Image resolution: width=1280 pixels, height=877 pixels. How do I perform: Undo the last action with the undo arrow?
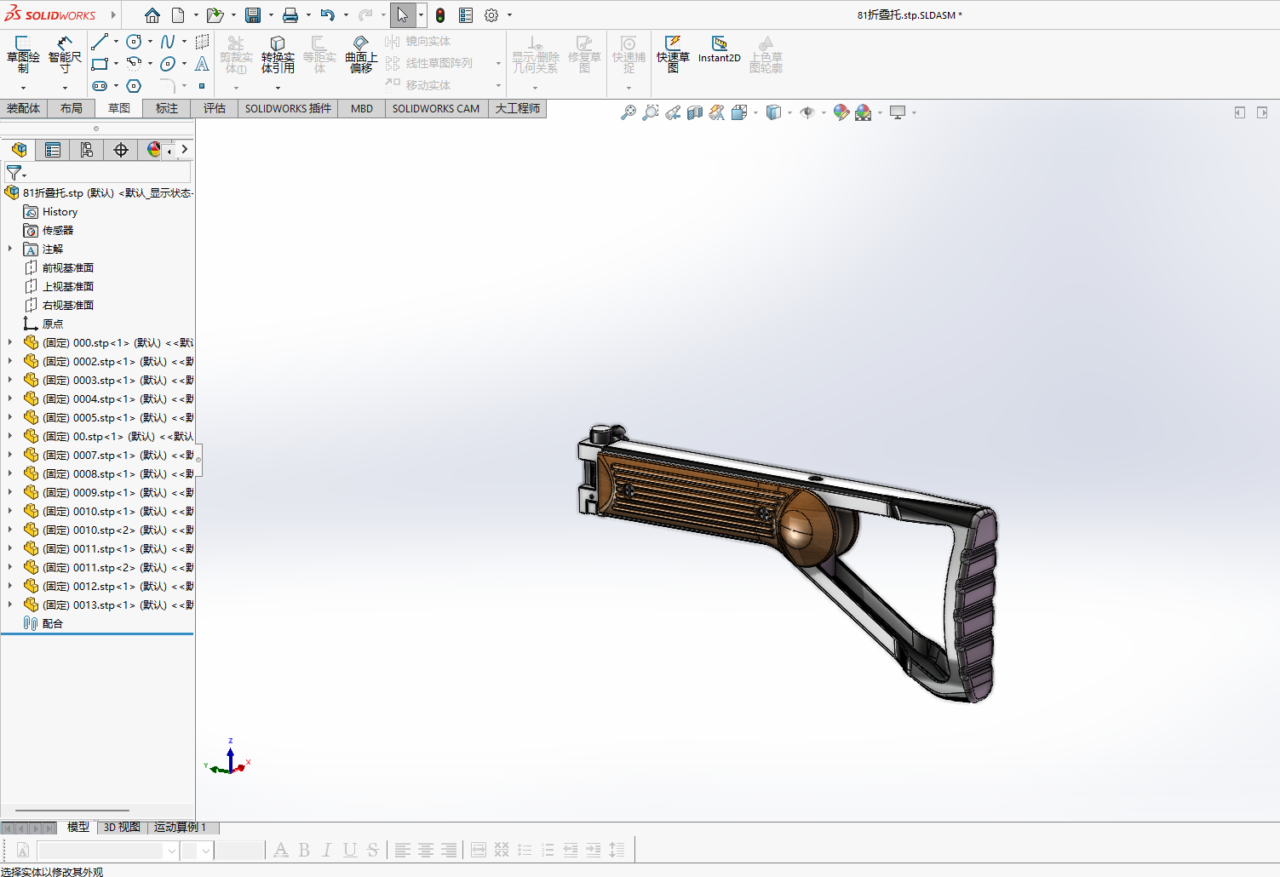click(328, 15)
